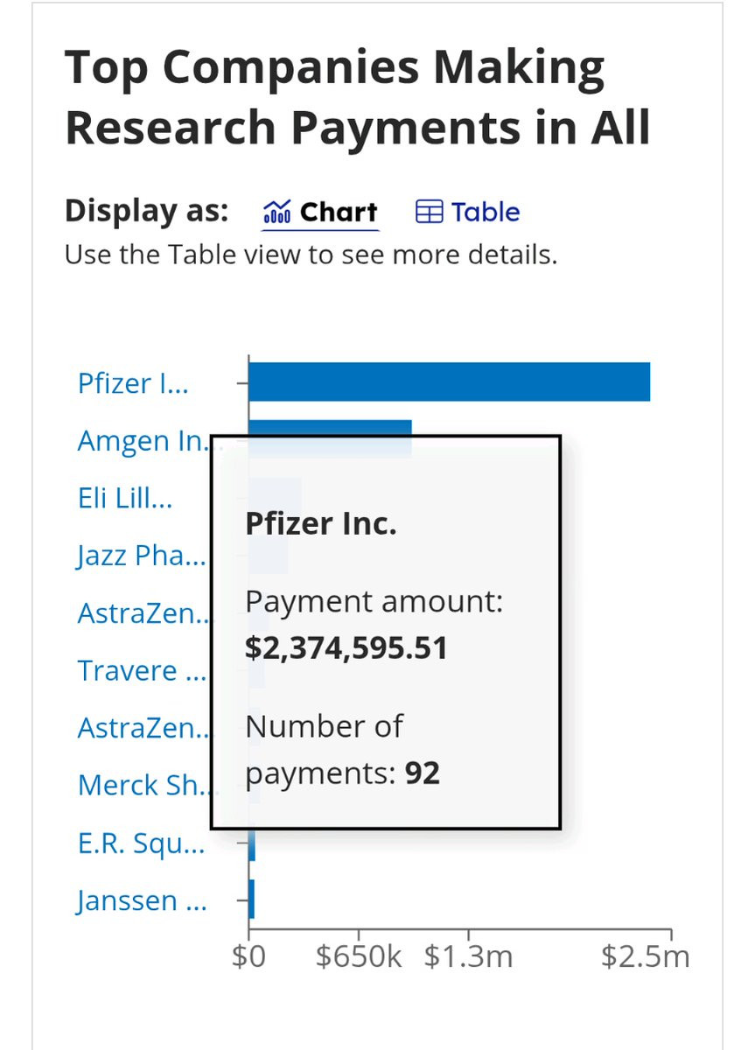Click the Pfizer payment bar
Image resolution: width=755 pixels, height=1050 pixels.
pyautogui.click(x=450, y=382)
